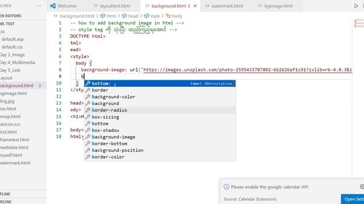This screenshot has height=204, width=364.
Task: Choose 'background-color' suggestion
Action: 160,97
